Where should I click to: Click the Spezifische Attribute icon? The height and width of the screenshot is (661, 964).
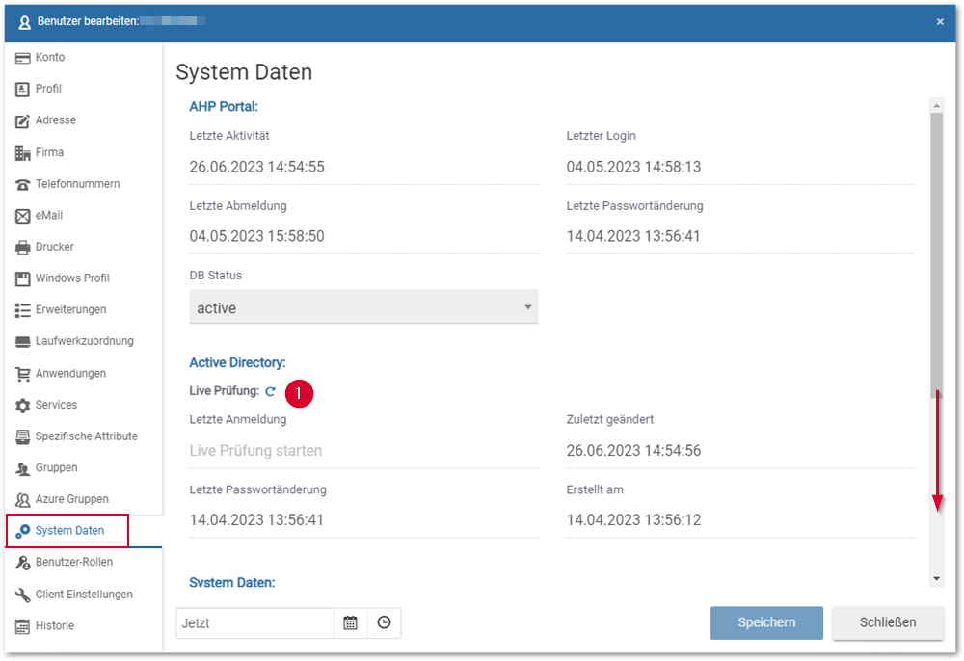click(23, 436)
